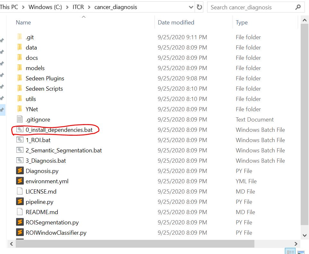309x254 pixels.
Task: Select the ROISegmentation.py file icon
Action: click(x=20, y=222)
